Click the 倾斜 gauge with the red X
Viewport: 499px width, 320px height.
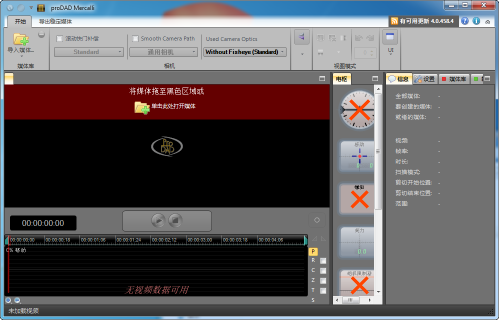point(357,199)
